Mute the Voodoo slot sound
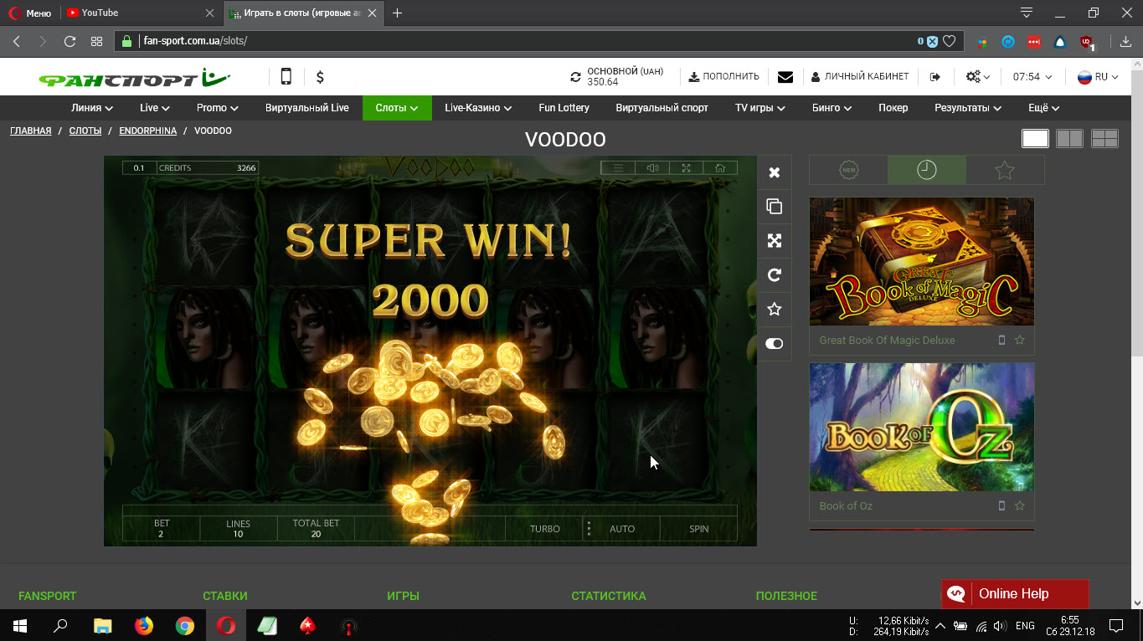This screenshot has height=641, width=1143. click(x=652, y=167)
